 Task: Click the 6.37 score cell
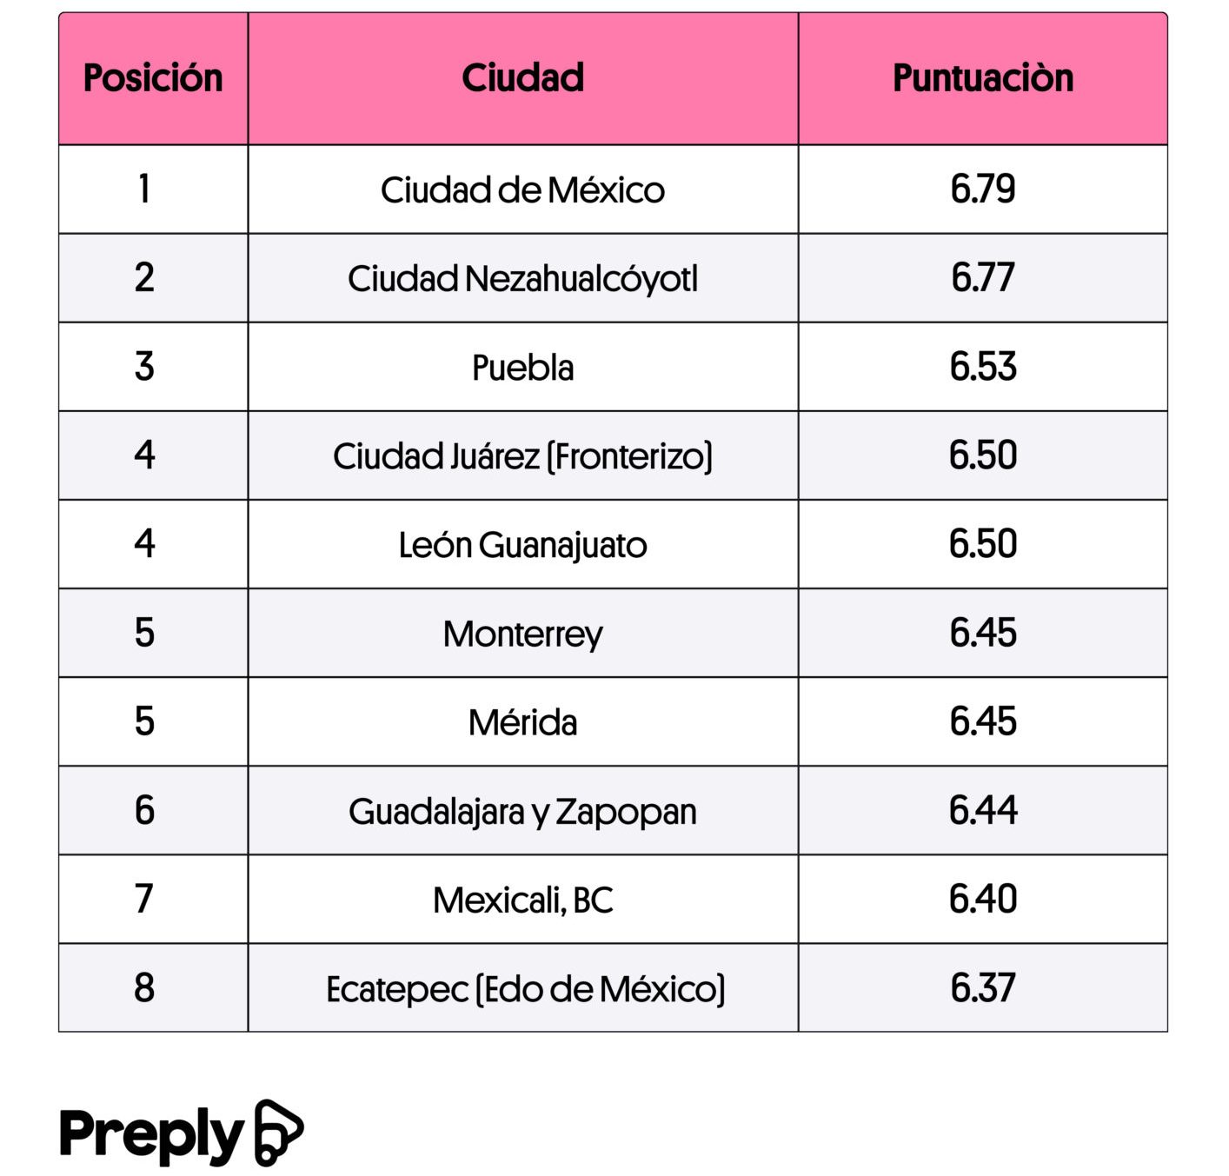(x=983, y=987)
